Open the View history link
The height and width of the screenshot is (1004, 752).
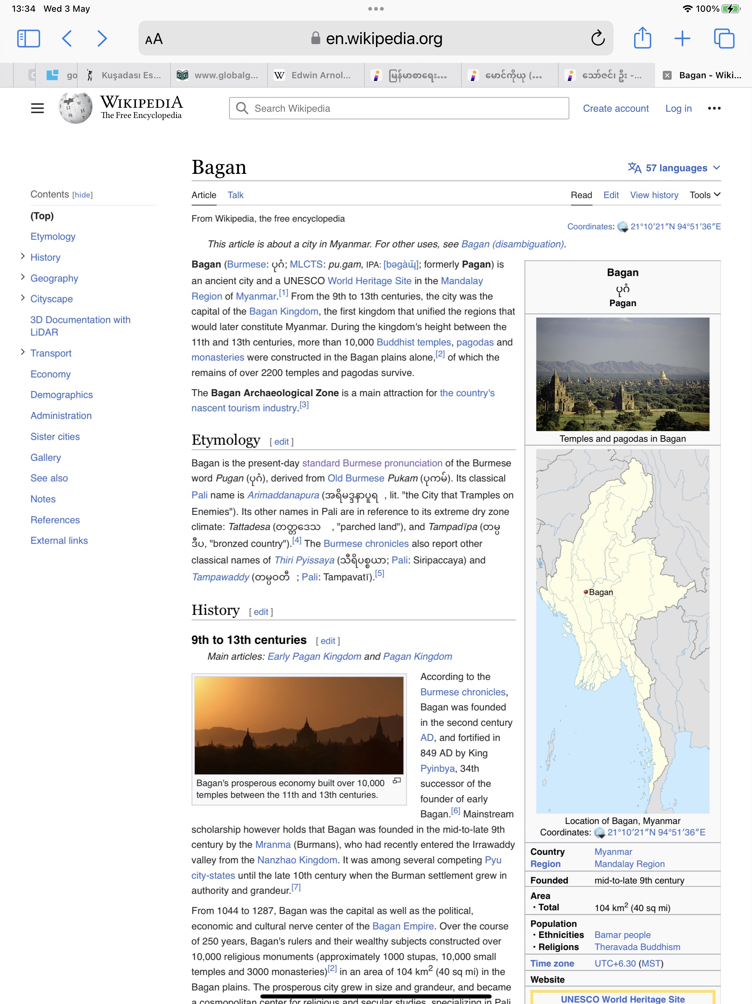coord(654,195)
